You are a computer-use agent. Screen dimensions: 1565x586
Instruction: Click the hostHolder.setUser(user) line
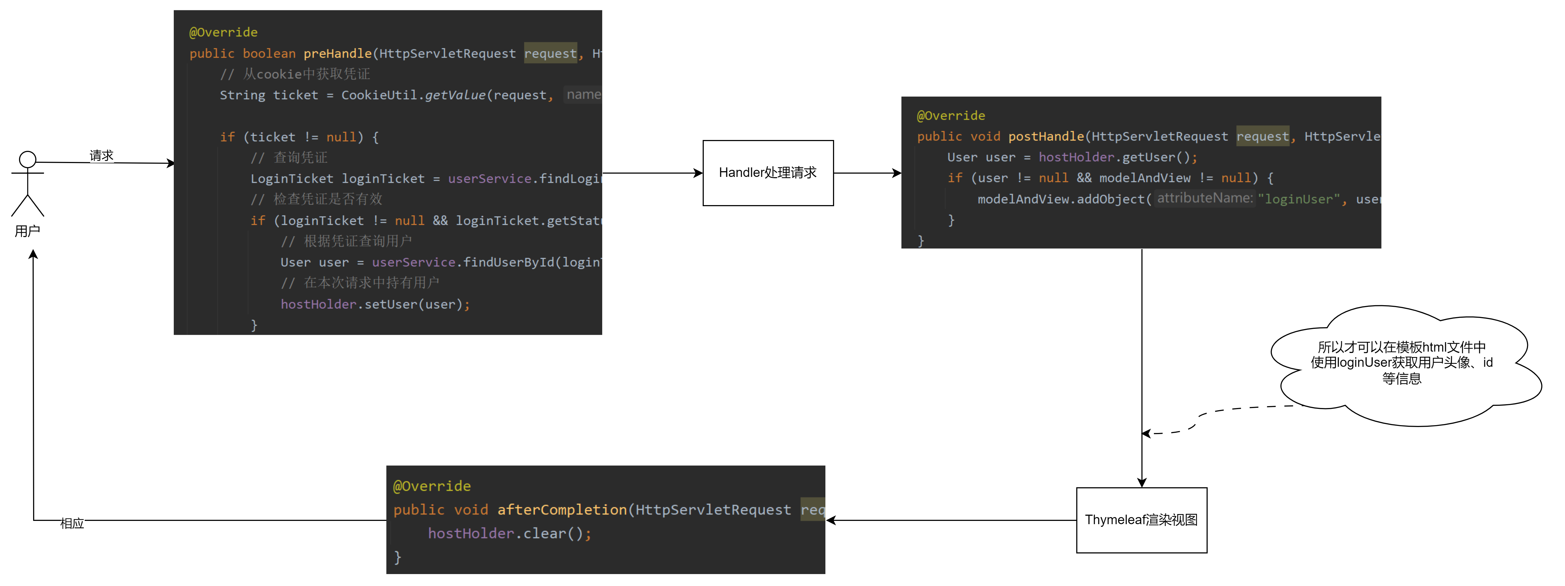click(x=375, y=304)
